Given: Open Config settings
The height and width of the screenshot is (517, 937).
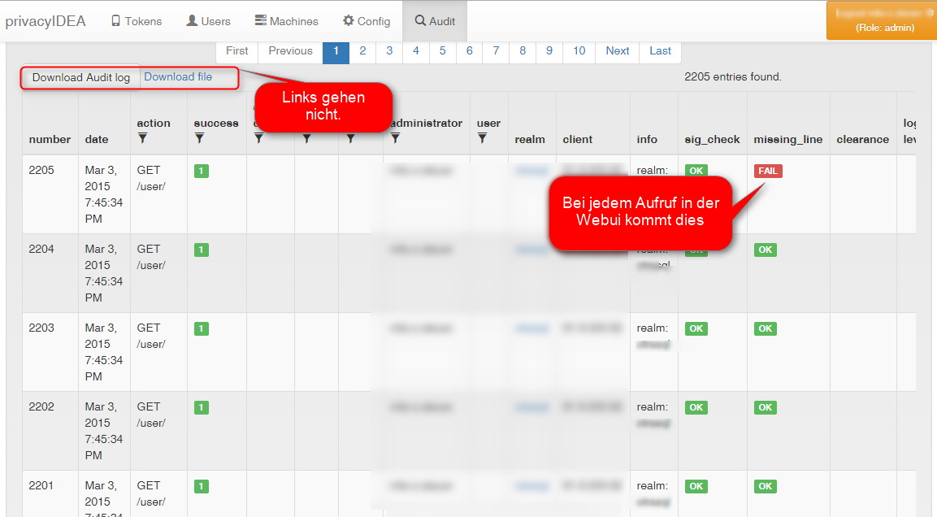Looking at the screenshot, I should tap(367, 21).
